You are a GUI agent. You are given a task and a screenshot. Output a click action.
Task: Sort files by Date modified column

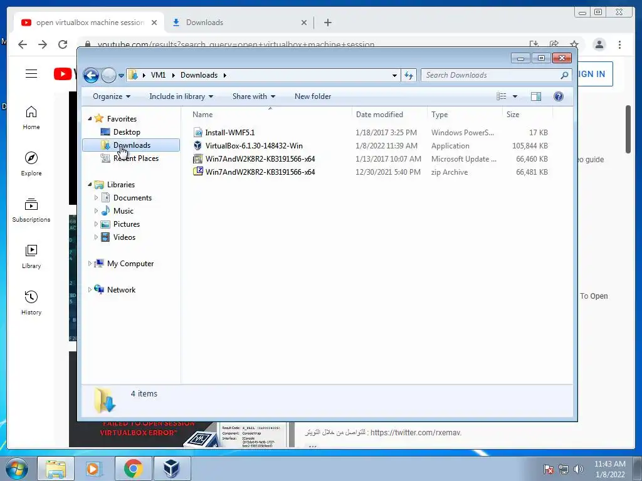(x=389, y=115)
